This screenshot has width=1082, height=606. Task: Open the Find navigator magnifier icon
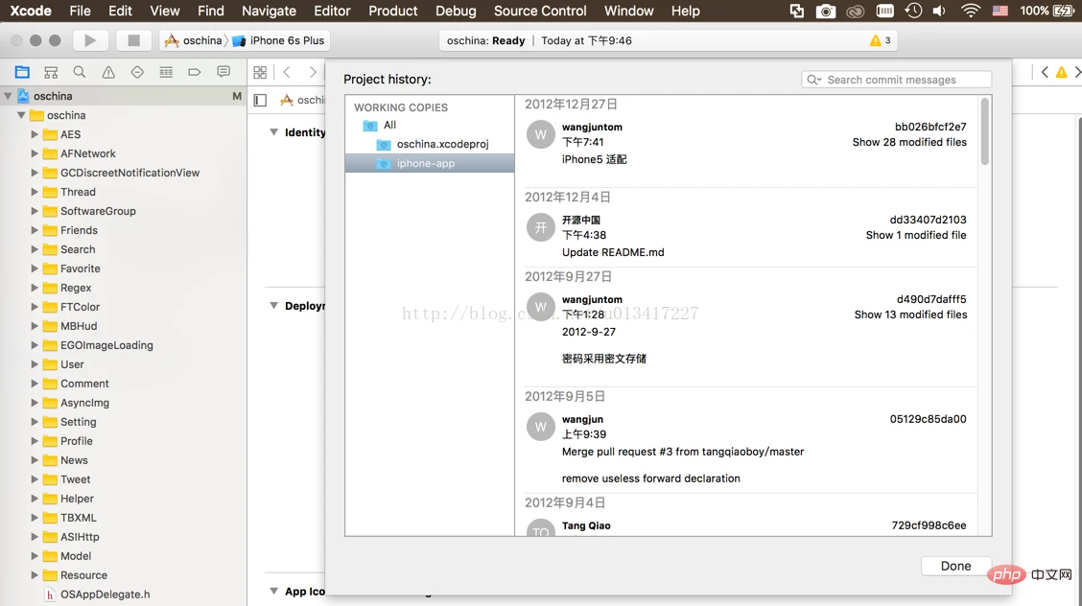80,72
